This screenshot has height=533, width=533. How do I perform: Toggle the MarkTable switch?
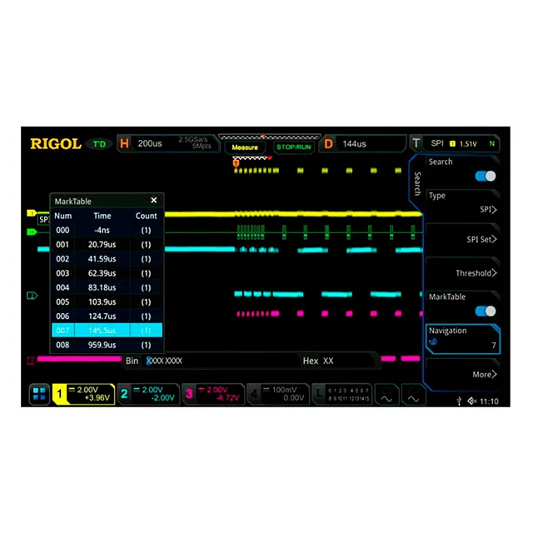[x=485, y=311]
